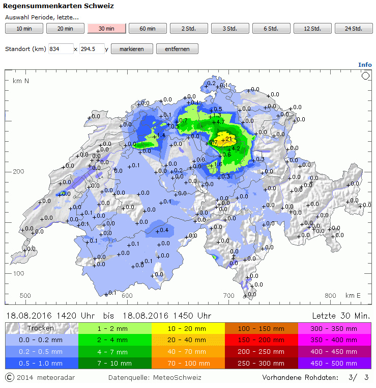Click the 2 - 4 mm legend swatch

click(x=115, y=340)
